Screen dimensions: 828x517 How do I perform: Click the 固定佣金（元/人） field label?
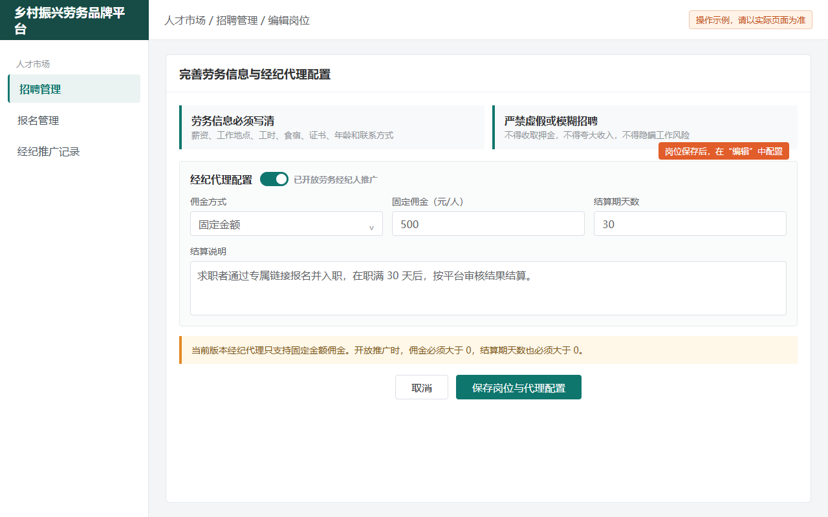[x=428, y=202]
